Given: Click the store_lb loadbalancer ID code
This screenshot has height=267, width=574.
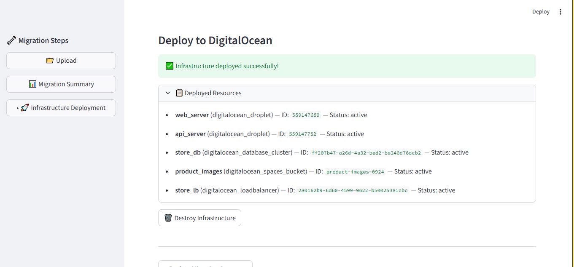Looking at the screenshot, I should click(x=353, y=190).
